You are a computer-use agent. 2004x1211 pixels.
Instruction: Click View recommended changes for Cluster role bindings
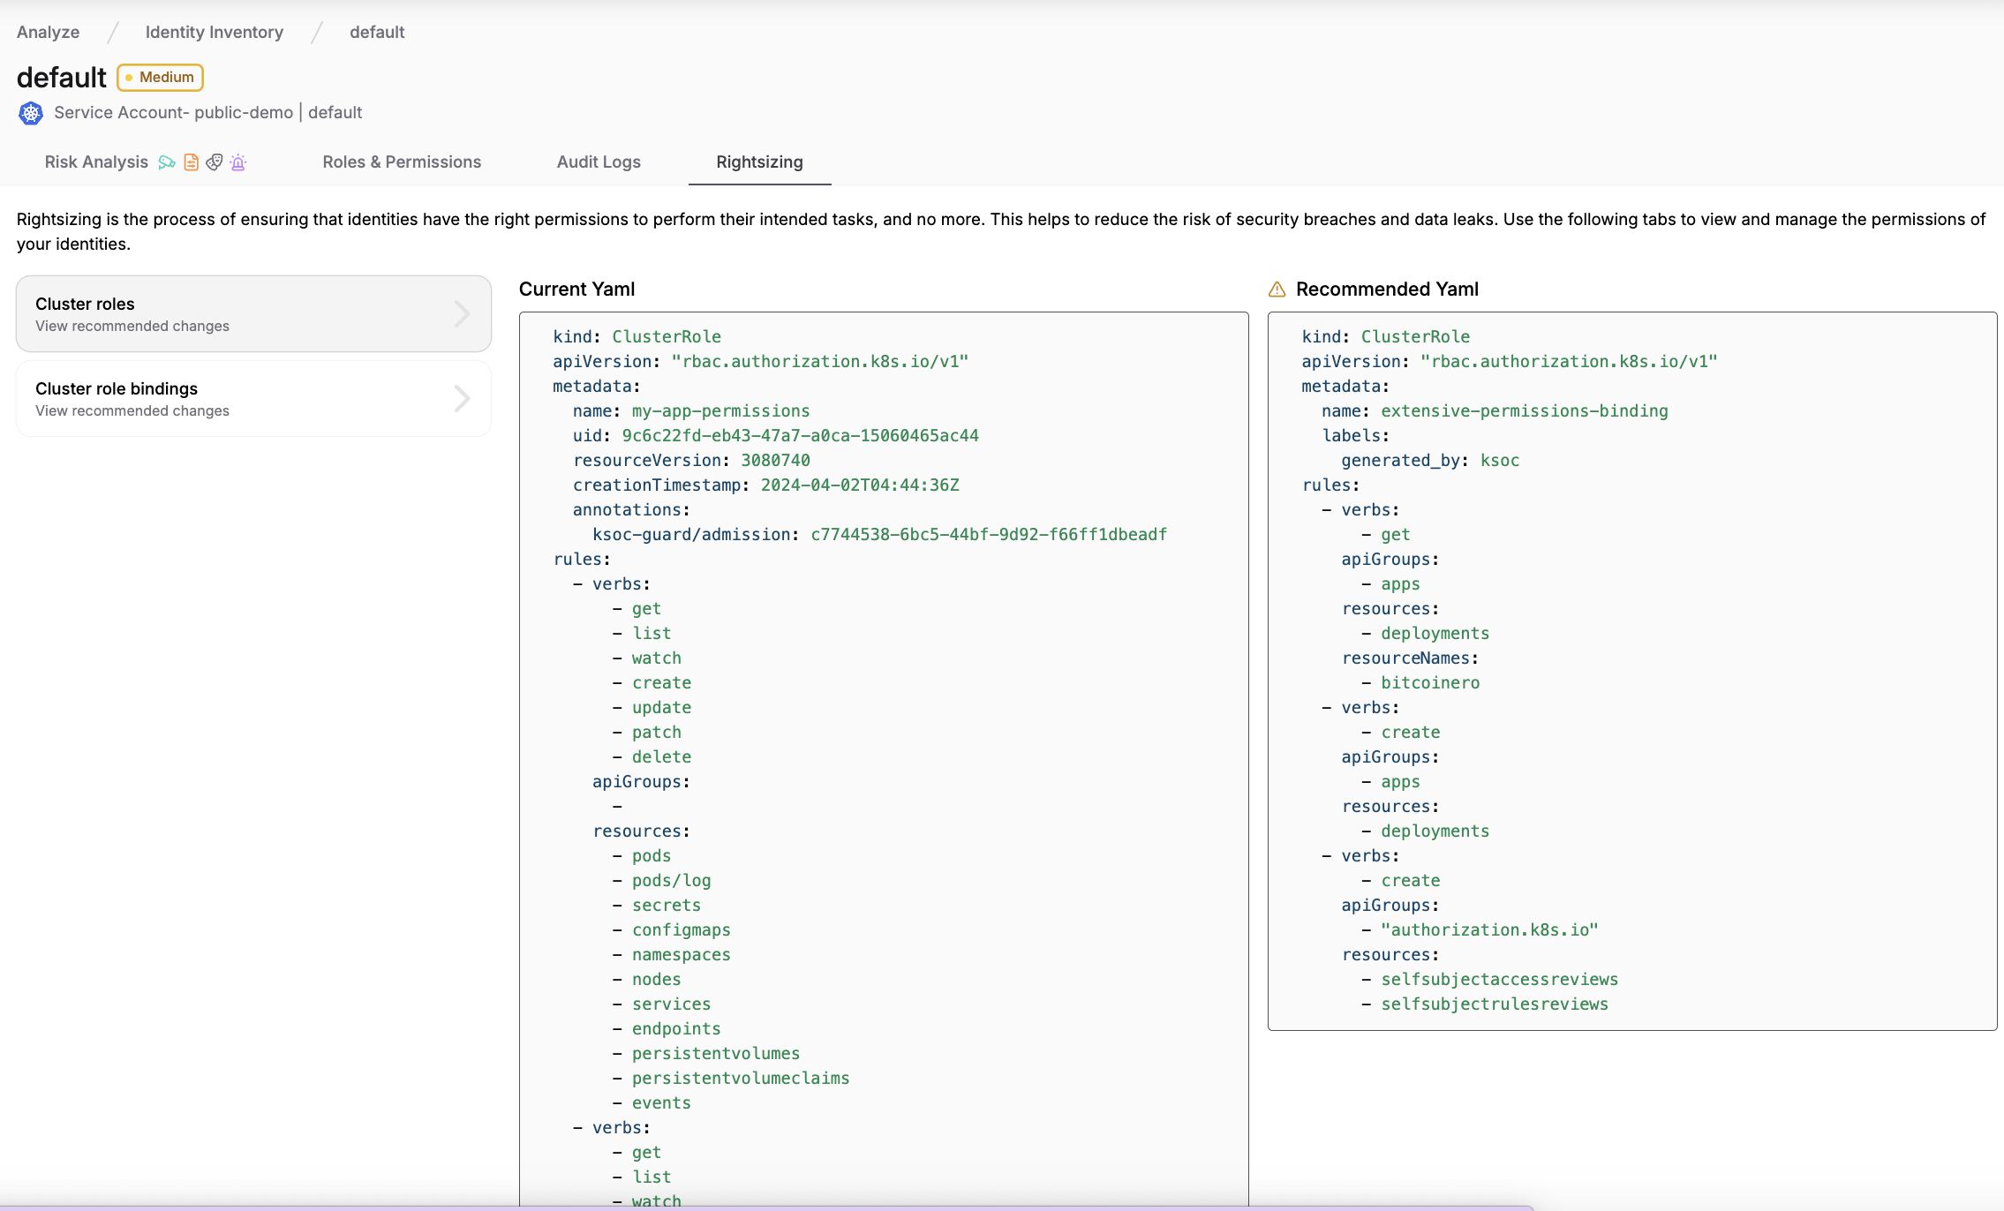click(132, 410)
